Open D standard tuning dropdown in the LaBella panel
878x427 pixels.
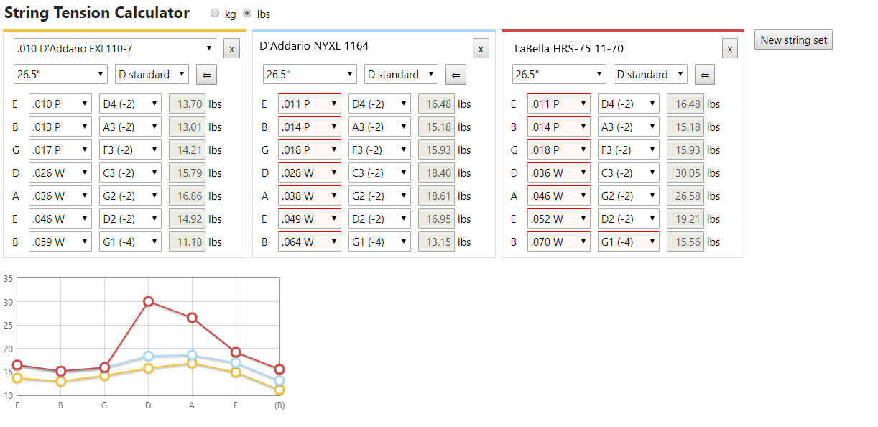(x=650, y=74)
